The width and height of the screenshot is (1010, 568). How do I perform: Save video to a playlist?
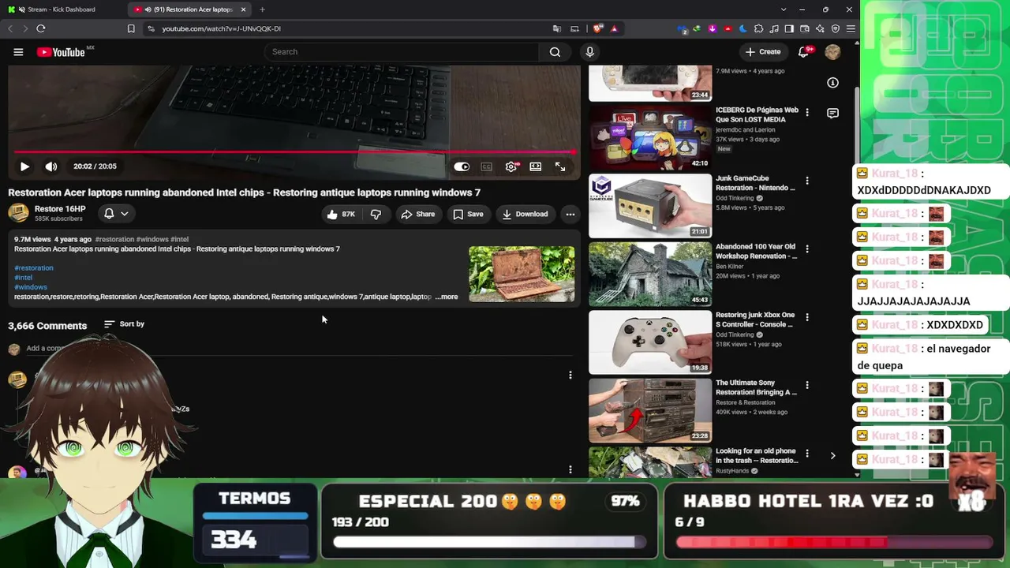click(468, 214)
